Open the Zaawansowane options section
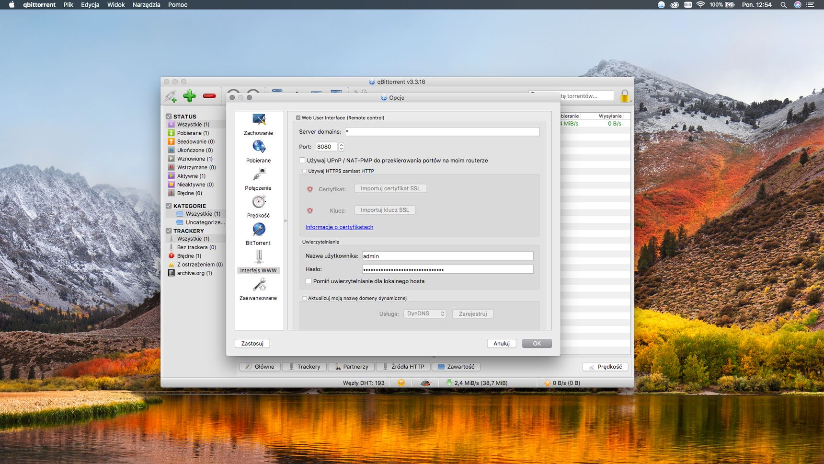824x464 pixels. pos(259,289)
